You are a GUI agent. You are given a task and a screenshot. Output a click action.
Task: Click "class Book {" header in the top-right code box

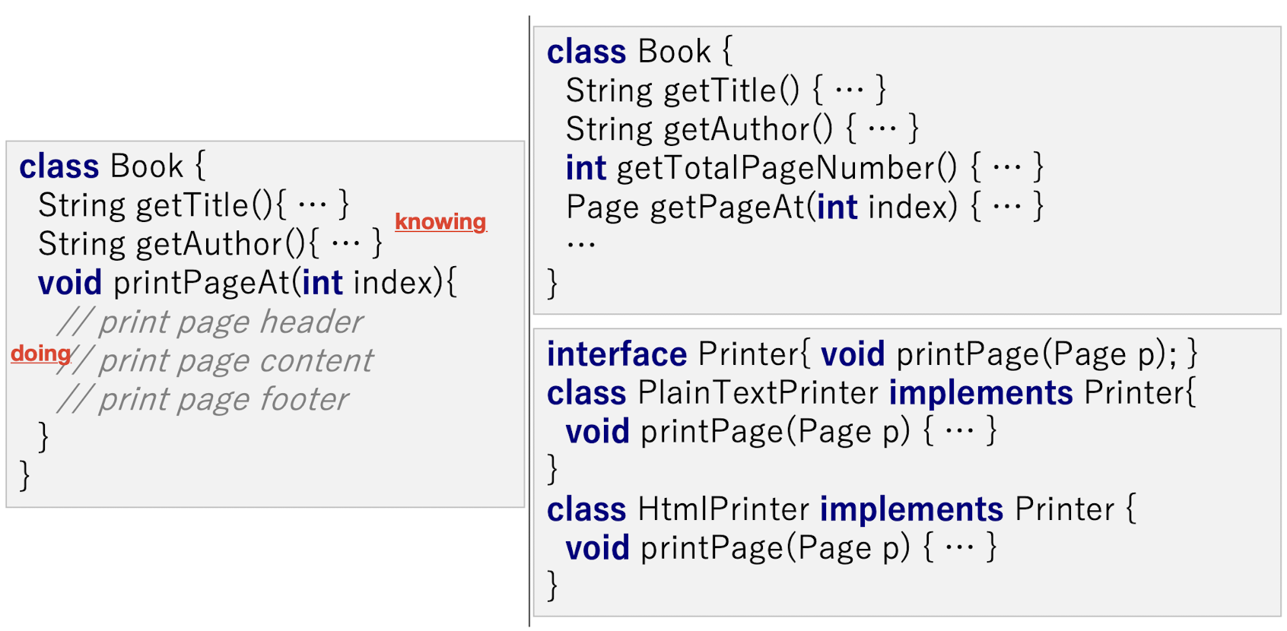pos(640,52)
